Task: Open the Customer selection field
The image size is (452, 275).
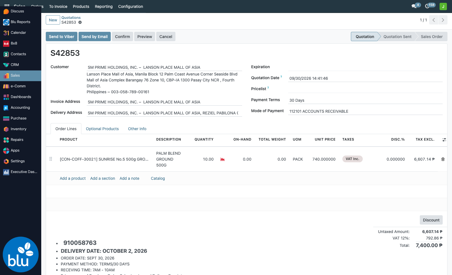Action: pos(164,67)
